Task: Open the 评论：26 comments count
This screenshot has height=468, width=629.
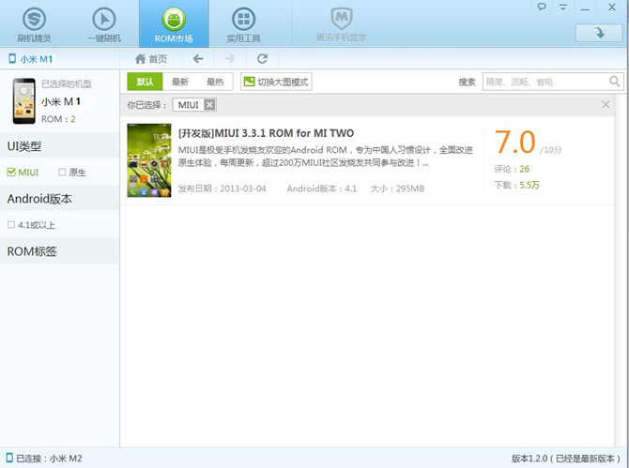Action: (x=512, y=169)
